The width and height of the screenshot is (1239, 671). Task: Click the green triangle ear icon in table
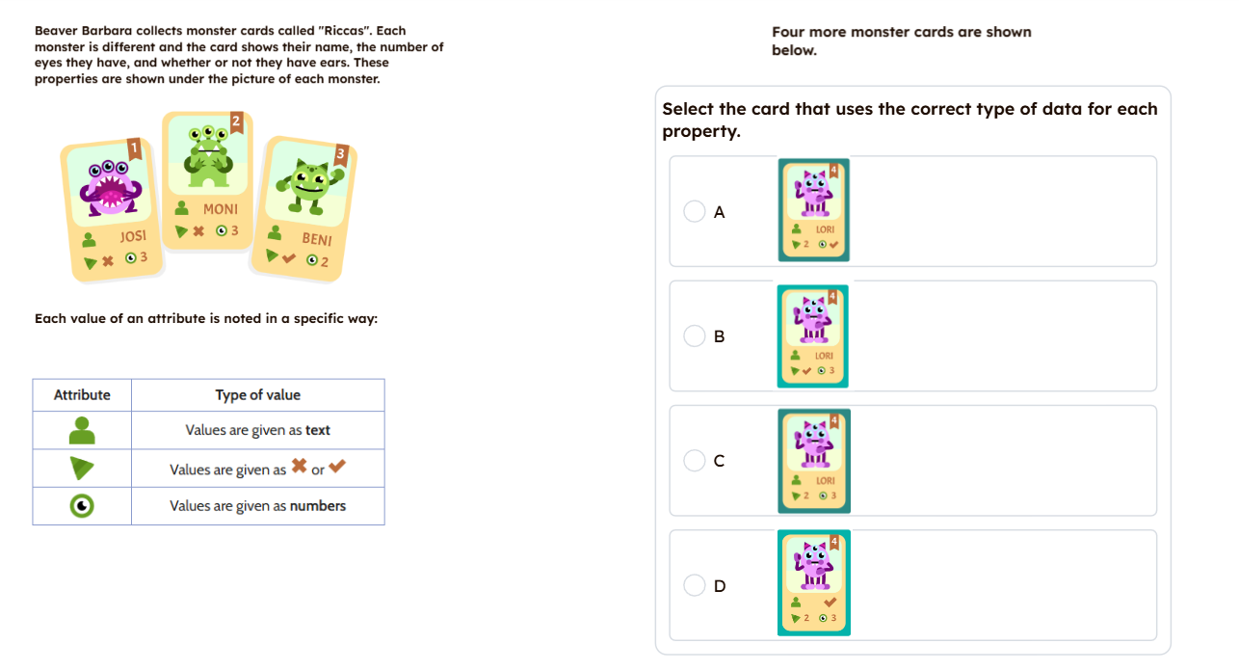pos(83,469)
